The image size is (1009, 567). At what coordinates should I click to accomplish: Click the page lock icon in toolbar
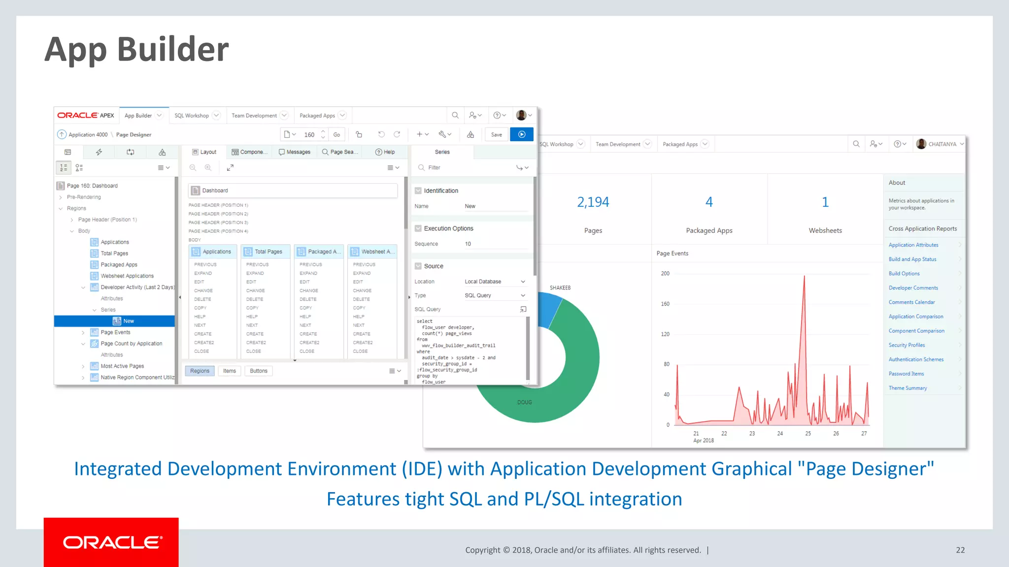click(359, 134)
